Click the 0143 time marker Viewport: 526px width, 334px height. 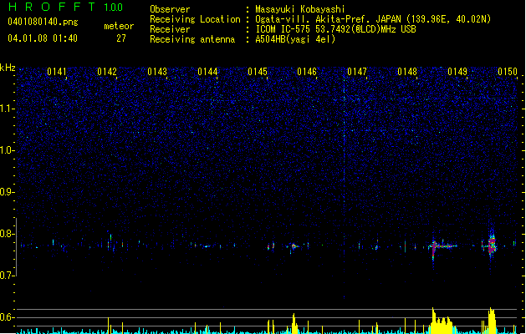click(x=157, y=72)
